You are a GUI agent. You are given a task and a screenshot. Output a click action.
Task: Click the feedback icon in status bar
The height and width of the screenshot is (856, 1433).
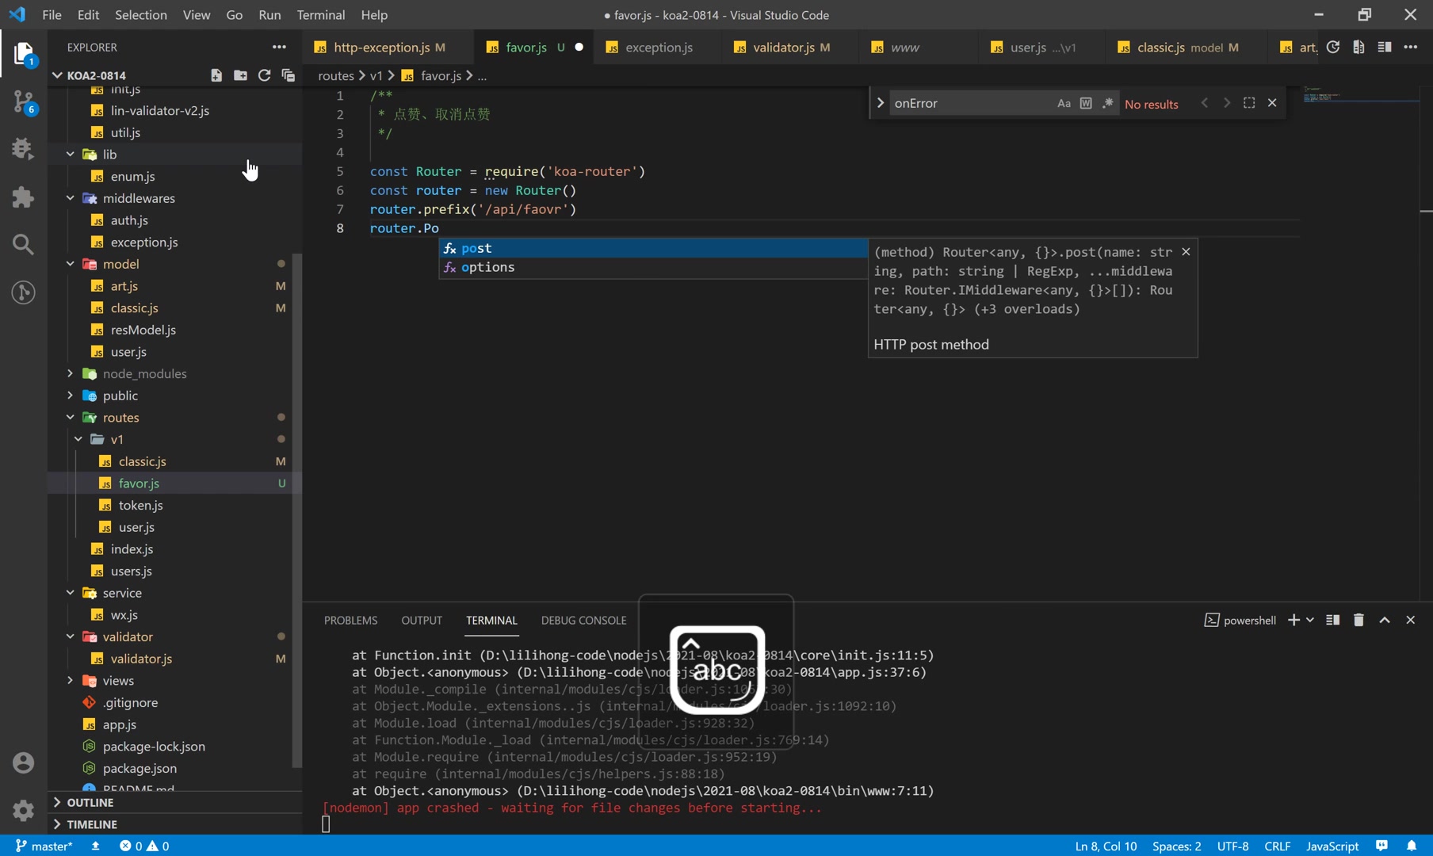coord(1382,846)
